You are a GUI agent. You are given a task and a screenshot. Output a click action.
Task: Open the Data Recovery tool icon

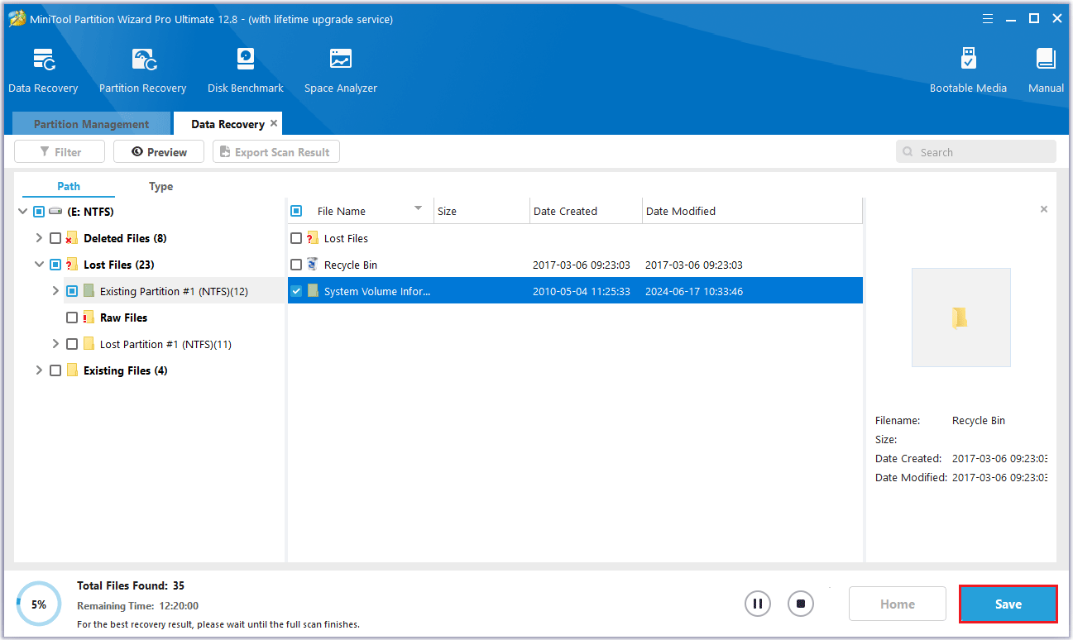(x=44, y=60)
